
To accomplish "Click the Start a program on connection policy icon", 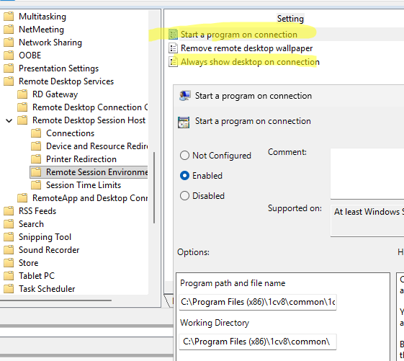I will click(x=173, y=35).
